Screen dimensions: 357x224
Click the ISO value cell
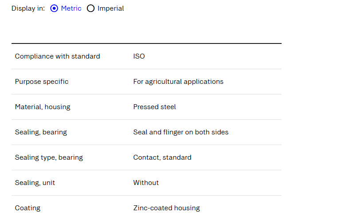[139, 56]
